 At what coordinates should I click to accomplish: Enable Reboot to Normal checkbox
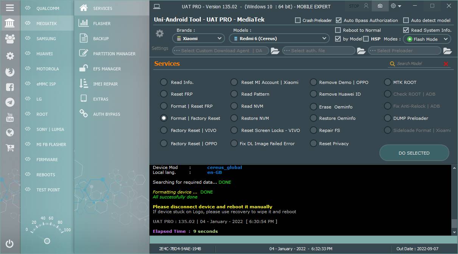(338, 30)
